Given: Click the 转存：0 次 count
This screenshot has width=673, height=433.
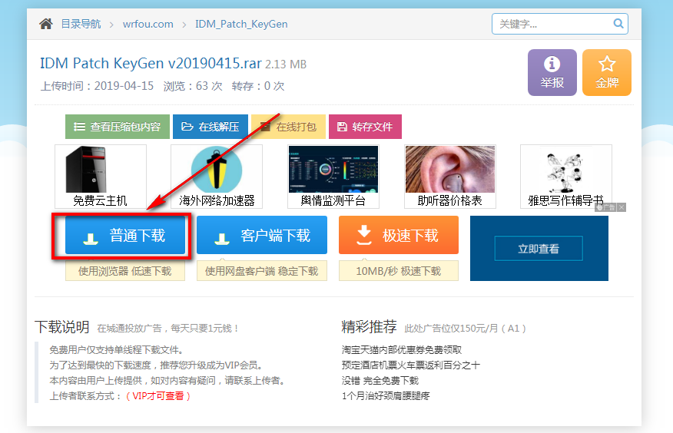Looking at the screenshot, I should pos(258,86).
